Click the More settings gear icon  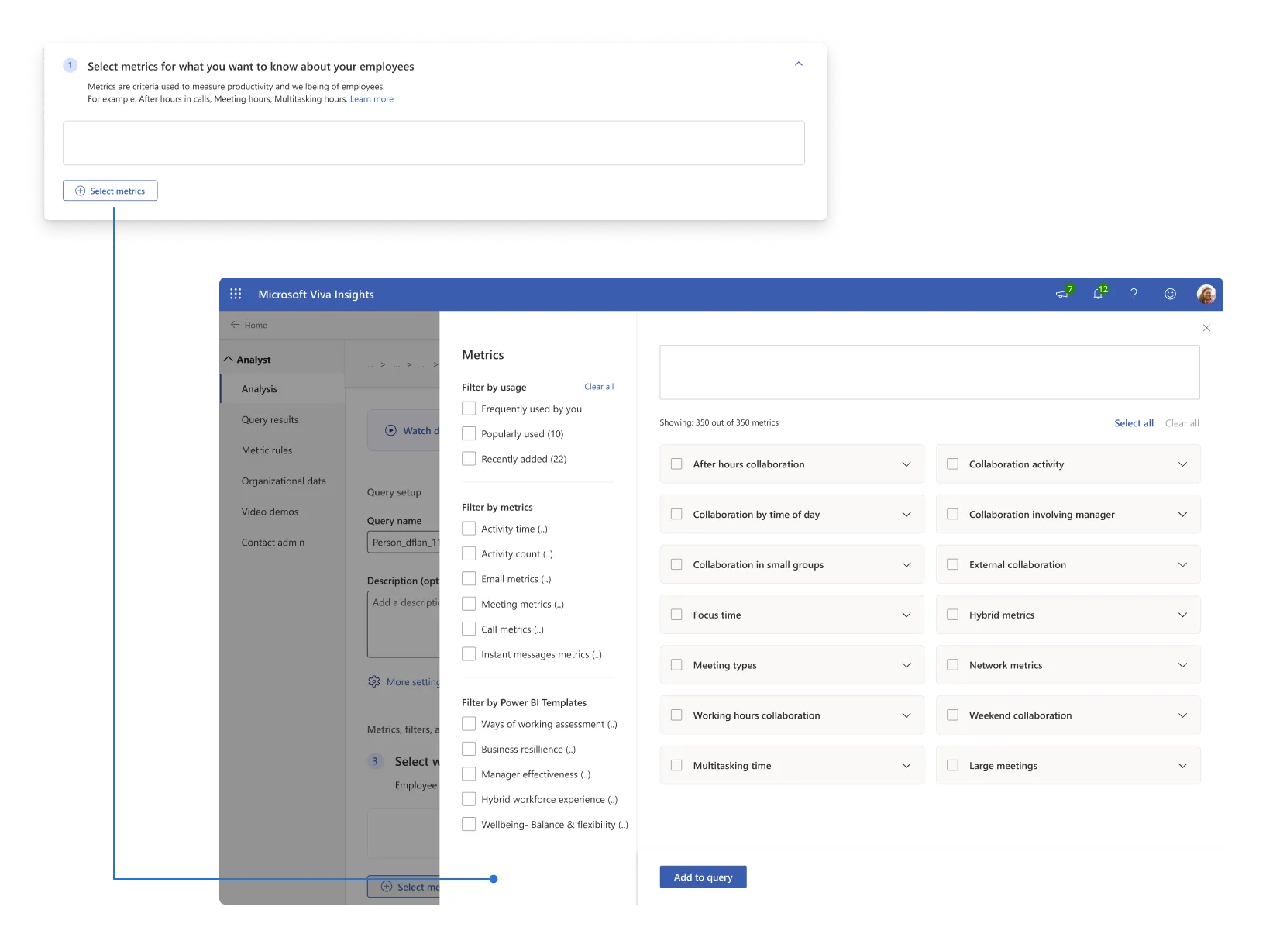click(x=374, y=682)
